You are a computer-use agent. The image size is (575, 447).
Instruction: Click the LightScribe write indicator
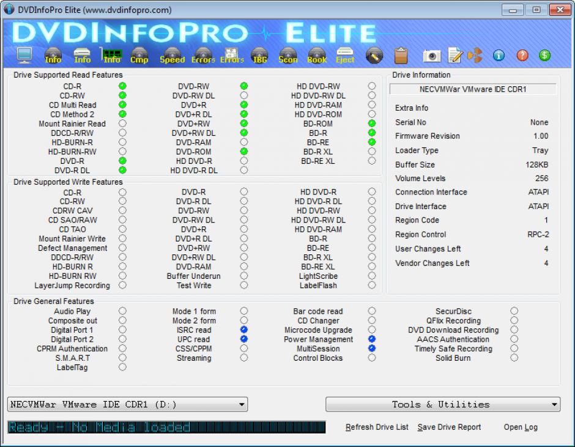point(372,276)
